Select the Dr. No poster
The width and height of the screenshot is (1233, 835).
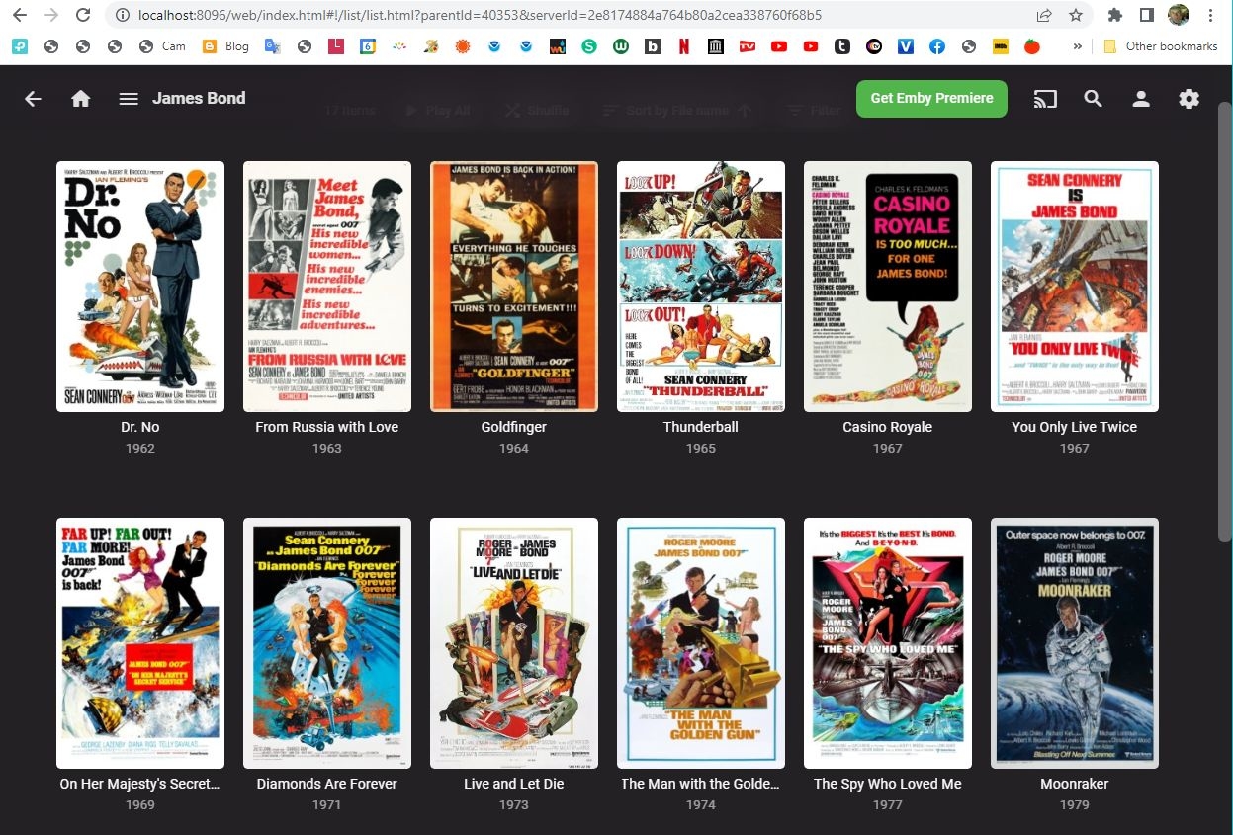(140, 287)
